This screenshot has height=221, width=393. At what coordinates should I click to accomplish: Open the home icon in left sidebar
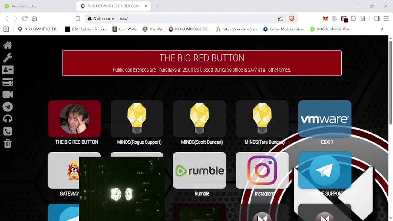pyautogui.click(x=8, y=45)
